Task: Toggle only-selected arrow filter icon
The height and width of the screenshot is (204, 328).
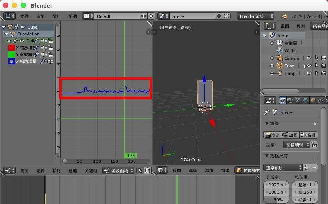Action: tap(140, 170)
